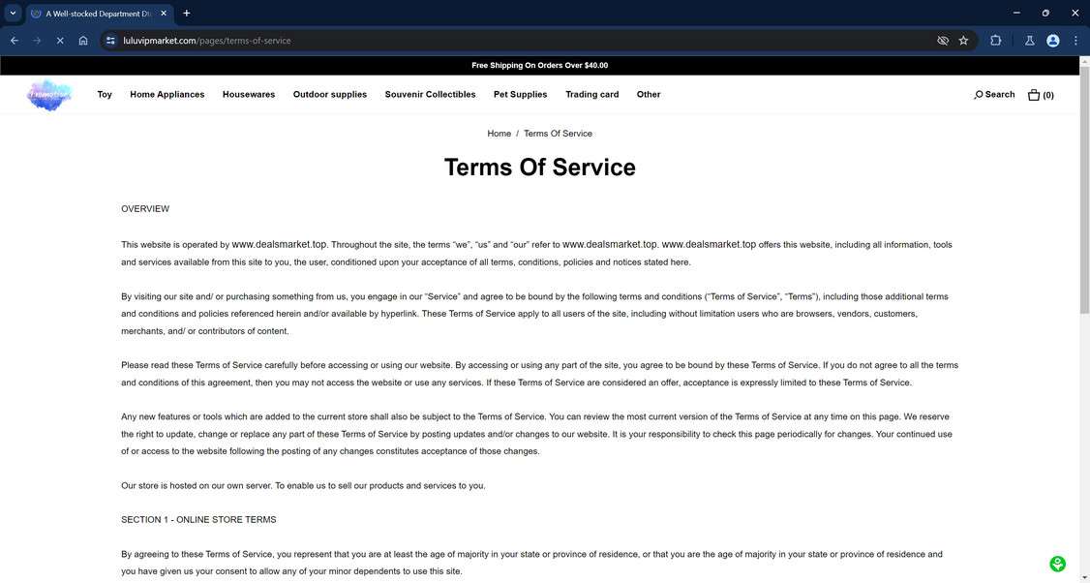Click the store logo image
This screenshot has width=1090, height=583.
click(49, 95)
